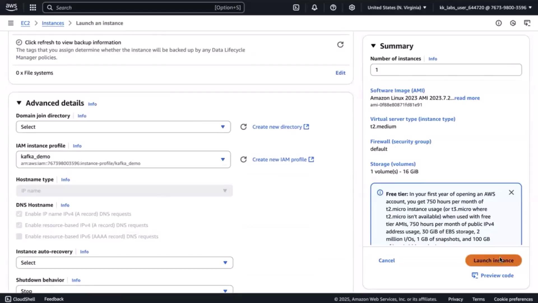The width and height of the screenshot is (538, 303).
Task: Toggle resource-based IPv4 A record checkbox
Action: 19,225
